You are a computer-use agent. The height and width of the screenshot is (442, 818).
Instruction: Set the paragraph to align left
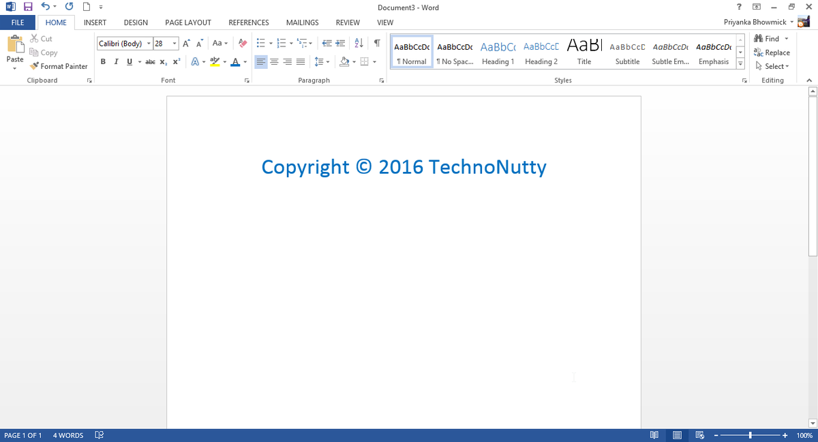[x=261, y=61]
